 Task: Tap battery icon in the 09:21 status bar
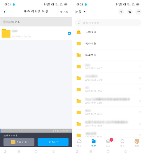66,4
